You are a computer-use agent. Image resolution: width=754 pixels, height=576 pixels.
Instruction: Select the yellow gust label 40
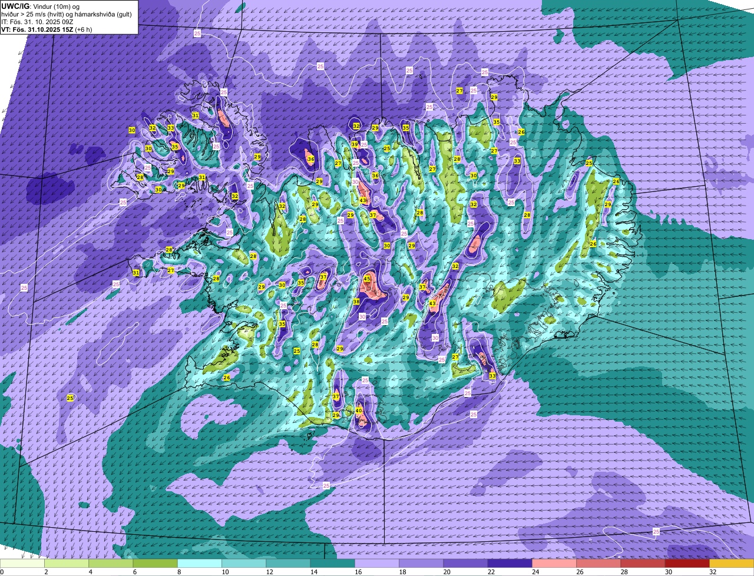pos(359,411)
